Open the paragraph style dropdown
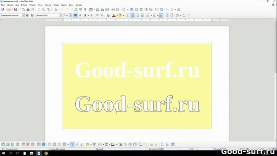277x156 pixels. [23, 16]
